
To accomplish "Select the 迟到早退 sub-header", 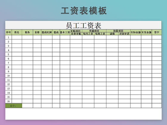I will click(124, 34).
